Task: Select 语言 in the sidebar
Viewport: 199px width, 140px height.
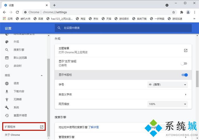Action: pos(16,83)
